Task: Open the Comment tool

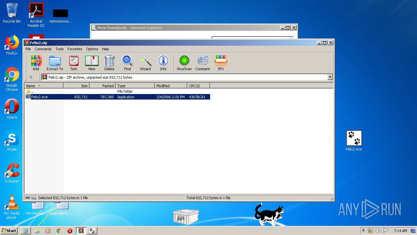Action: point(203,63)
